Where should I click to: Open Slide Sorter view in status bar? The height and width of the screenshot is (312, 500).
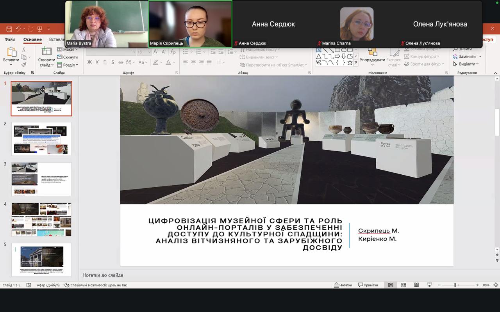pyautogui.click(x=404, y=285)
